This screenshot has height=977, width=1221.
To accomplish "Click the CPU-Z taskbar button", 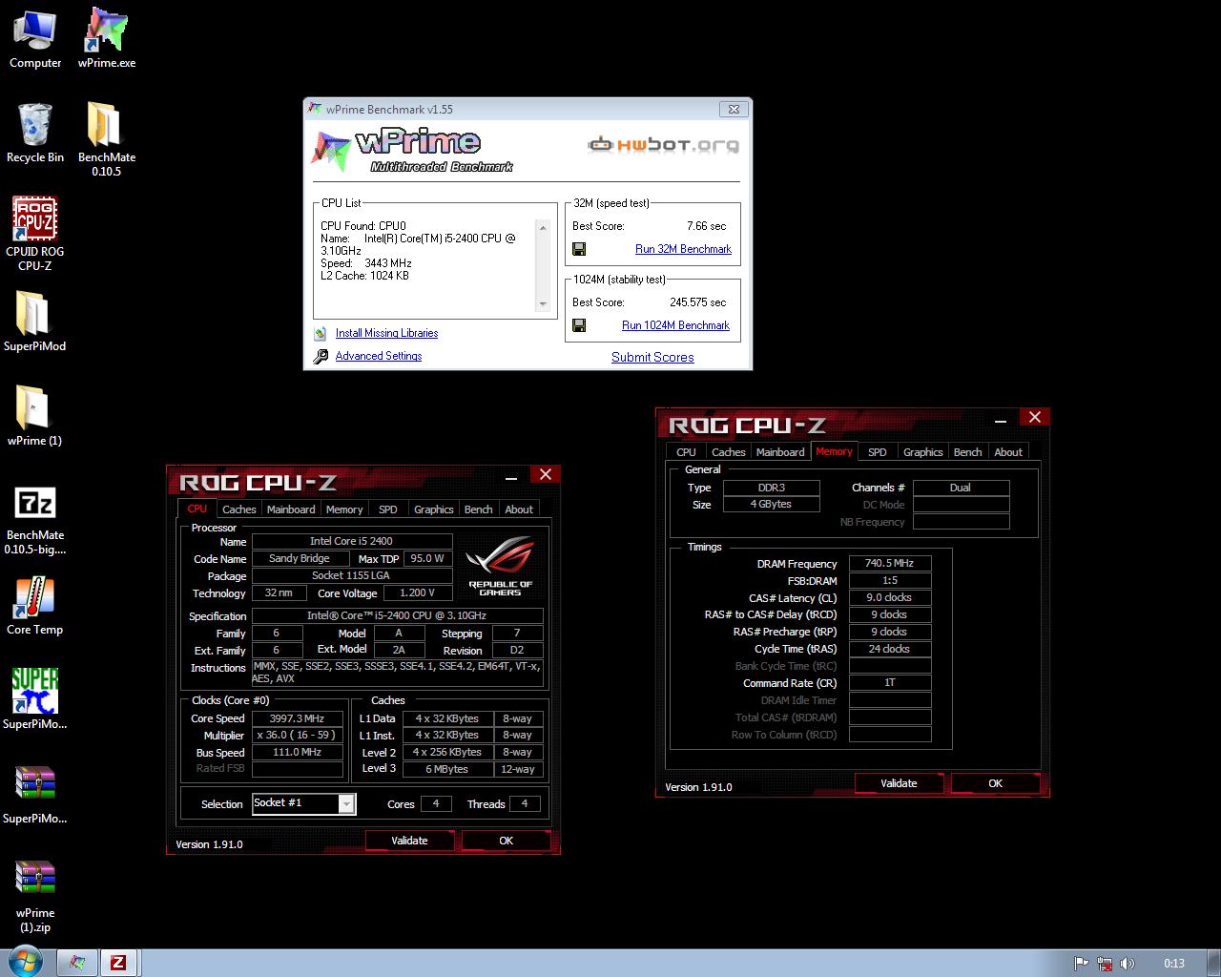I will 118,963.
